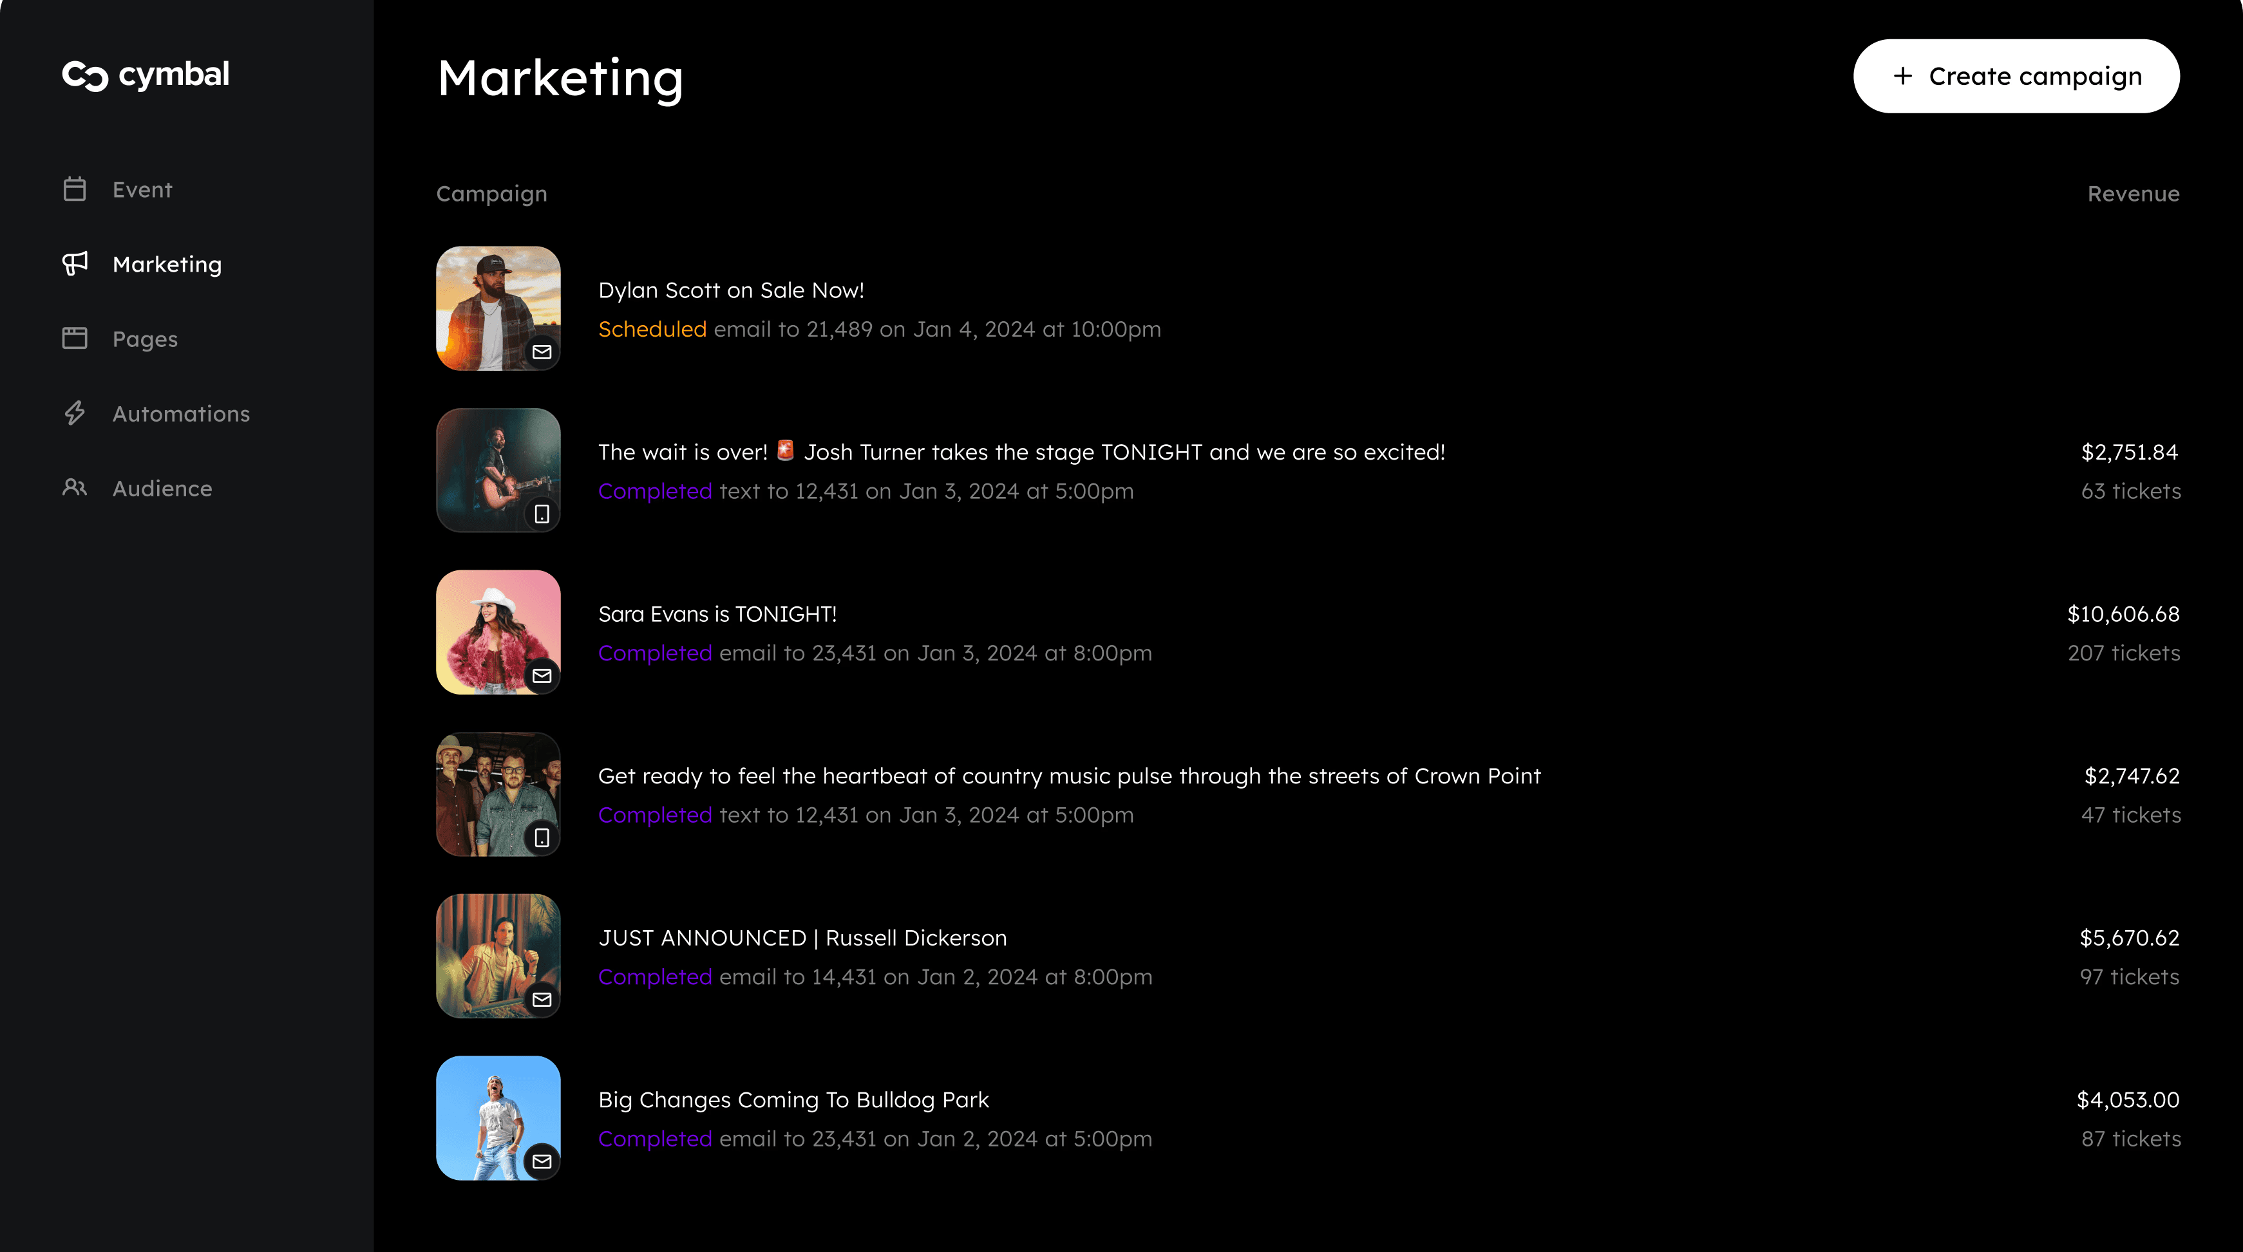Click the Crown Point band photo thumbnail
The height and width of the screenshot is (1252, 2243).
click(497, 794)
